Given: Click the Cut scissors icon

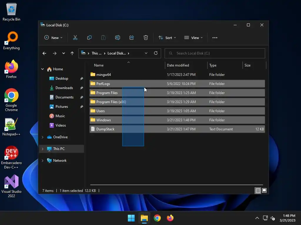Looking at the screenshot, I should pyautogui.click(x=75, y=38).
